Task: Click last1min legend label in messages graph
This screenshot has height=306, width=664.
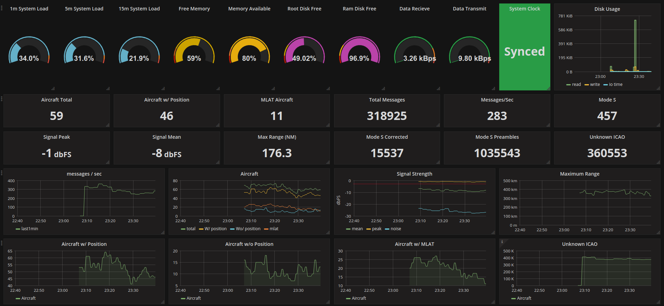Action: coord(30,229)
